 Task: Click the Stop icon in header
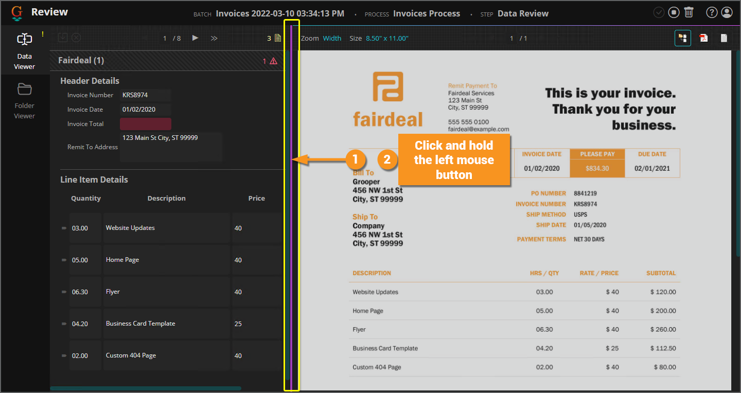point(674,13)
